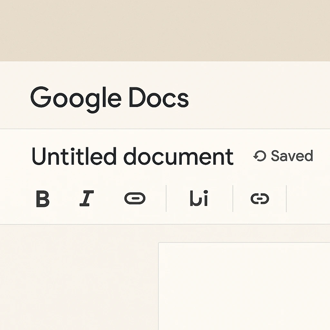Click empty header space right of Google Docs

click(258, 97)
